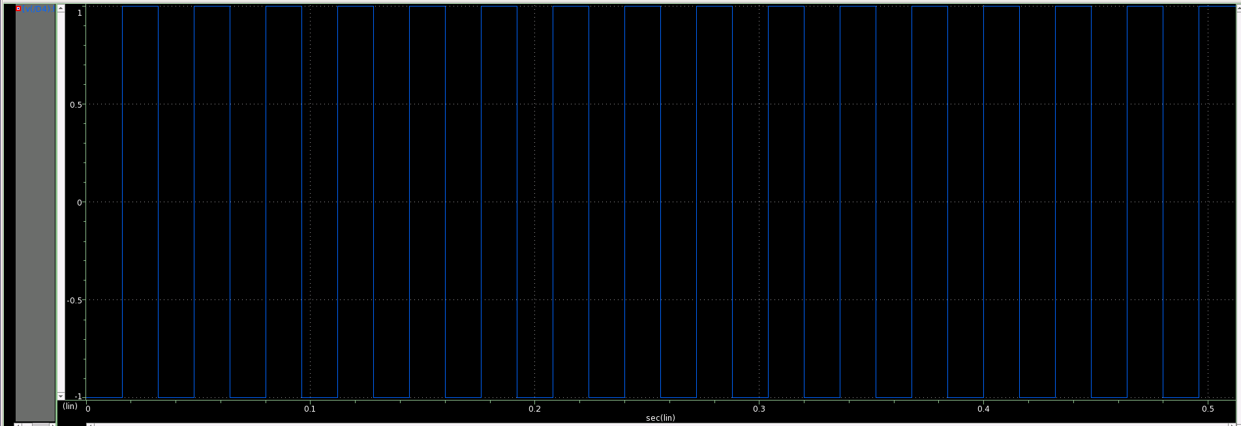This screenshot has width=1241, height=426.
Task: Click the y-axis label -0.5
Action: [x=74, y=300]
